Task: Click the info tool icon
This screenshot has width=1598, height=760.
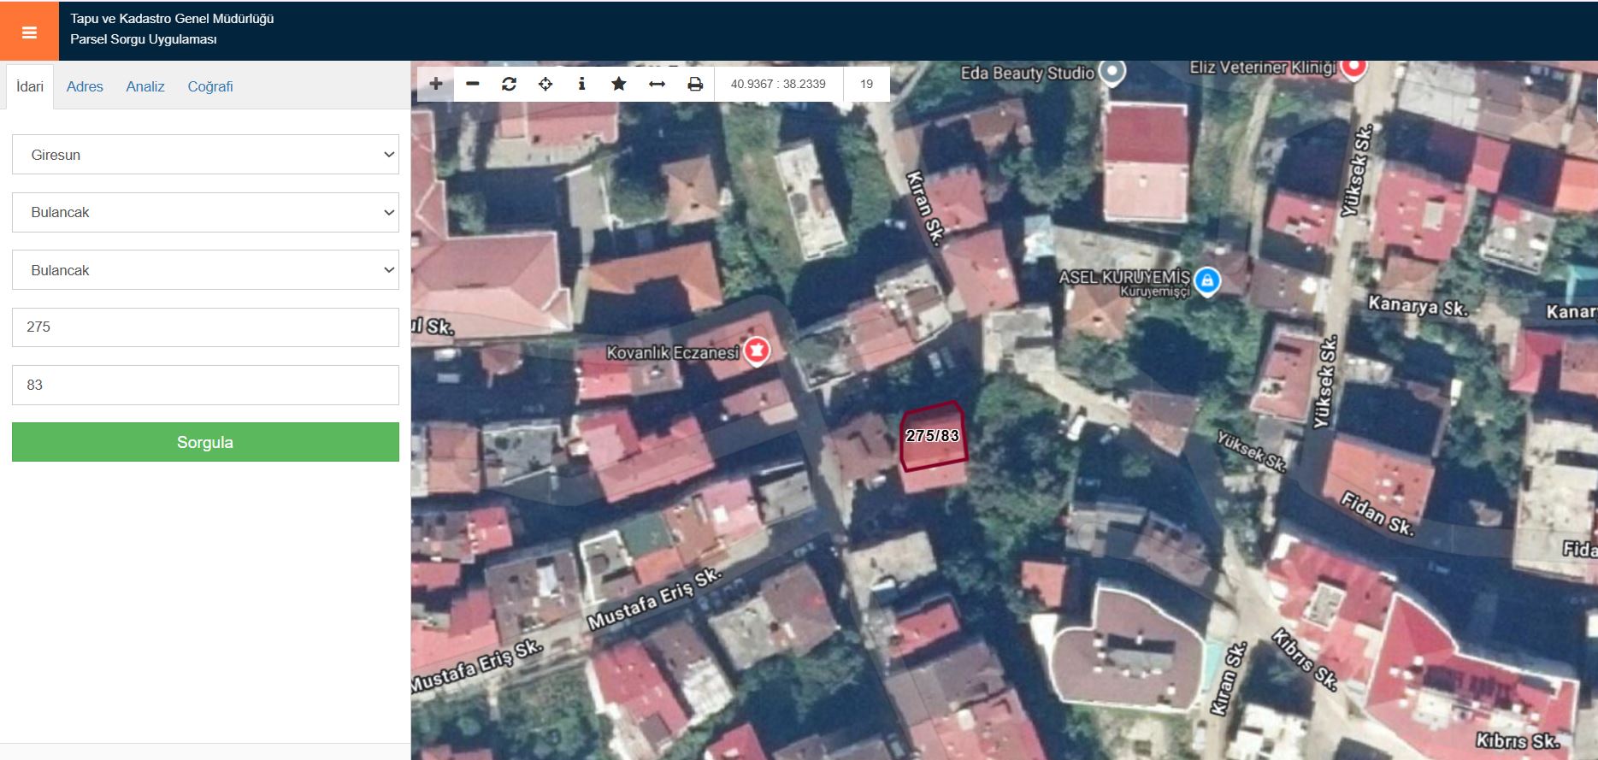Action: tap(581, 84)
